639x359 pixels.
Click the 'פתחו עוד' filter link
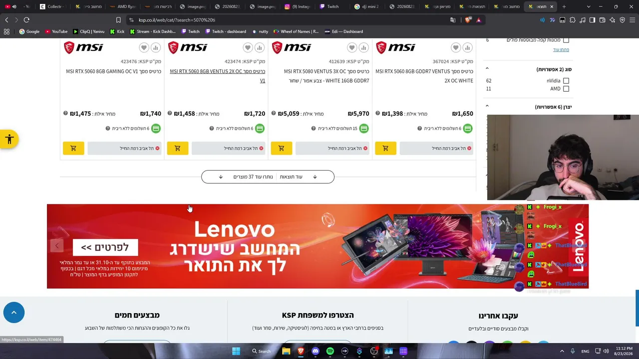(561, 50)
